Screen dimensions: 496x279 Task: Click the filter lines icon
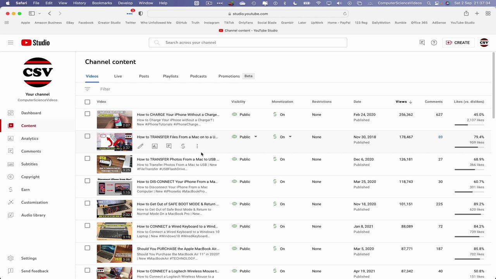[87, 89]
